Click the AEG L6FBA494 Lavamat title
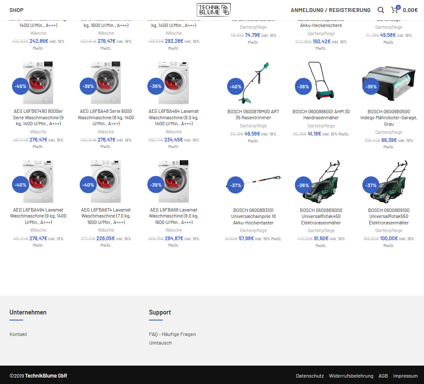Viewport: 424px width, 384px height. (38, 216)
